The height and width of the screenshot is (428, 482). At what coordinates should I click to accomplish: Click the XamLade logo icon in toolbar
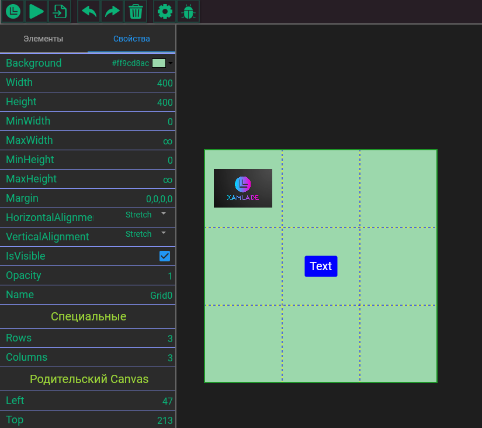click(13, 11)
